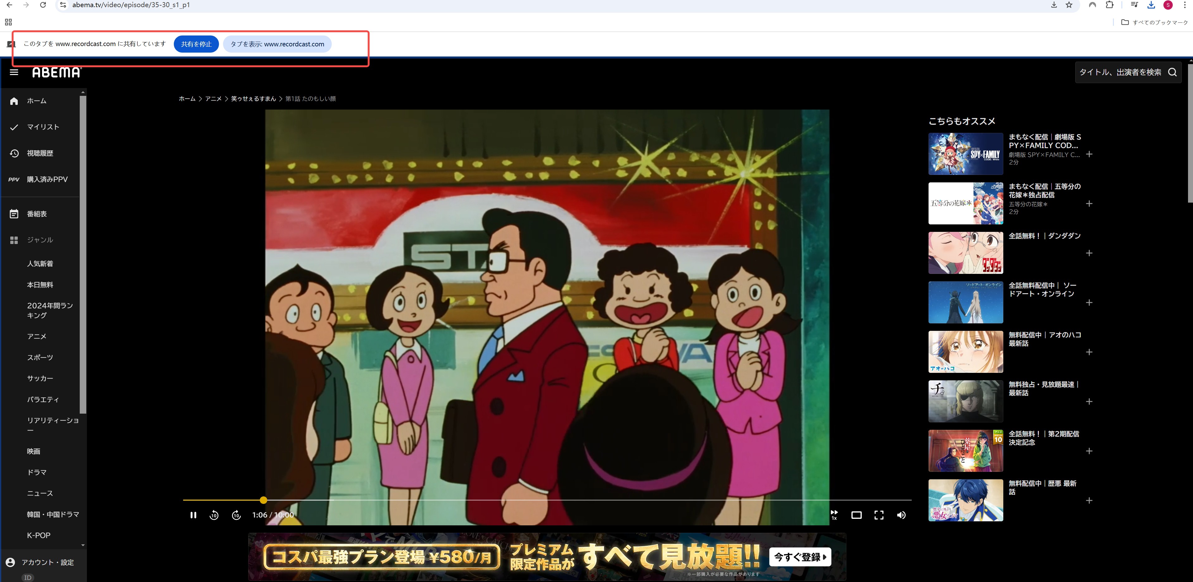
Task: Open browser apps grid icon
Action: coord(8,22)
